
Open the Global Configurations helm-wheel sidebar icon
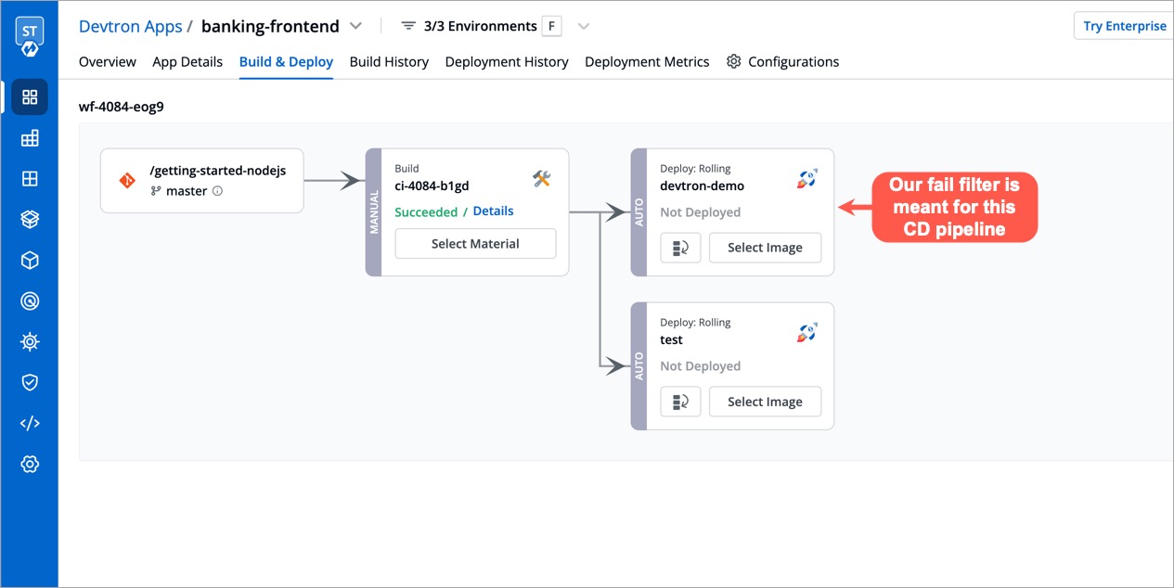pos(30,341)
